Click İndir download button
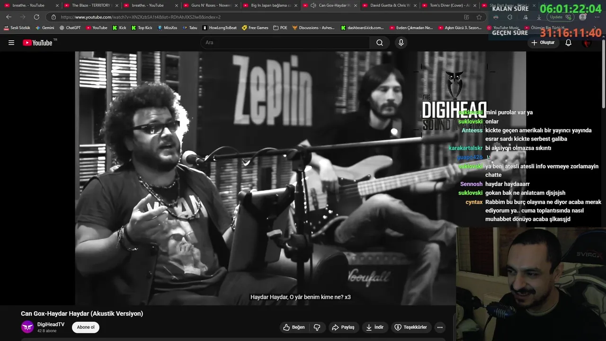Image resolution: width=606 pixels, height=341 pixels. [x=375, y=327]
